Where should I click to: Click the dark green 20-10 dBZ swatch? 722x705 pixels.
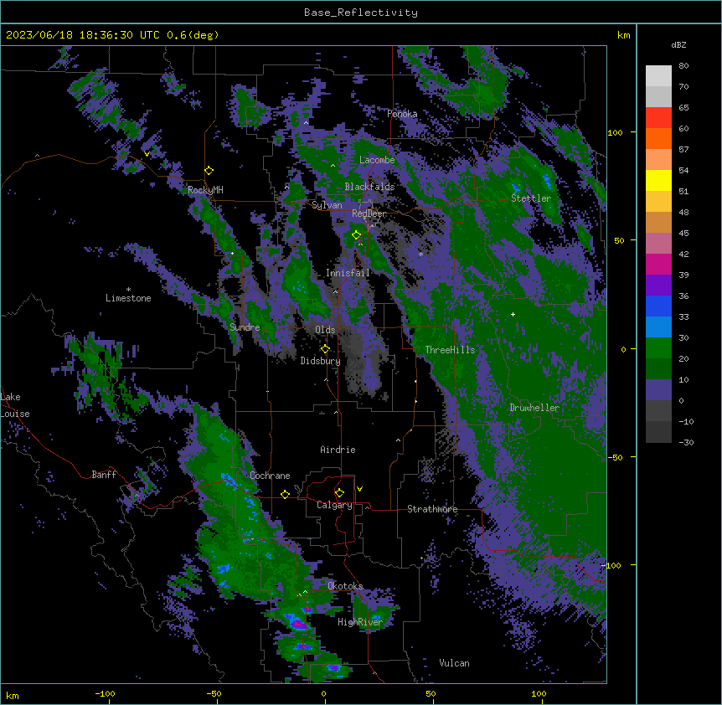click(x=658, y=368)
